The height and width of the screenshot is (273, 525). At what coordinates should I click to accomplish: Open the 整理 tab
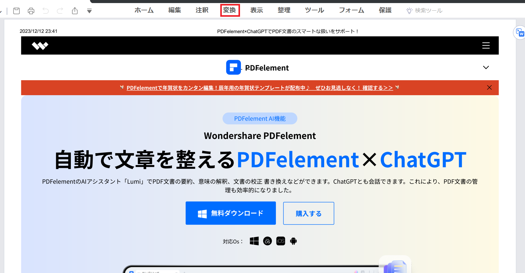coord(284,10)
